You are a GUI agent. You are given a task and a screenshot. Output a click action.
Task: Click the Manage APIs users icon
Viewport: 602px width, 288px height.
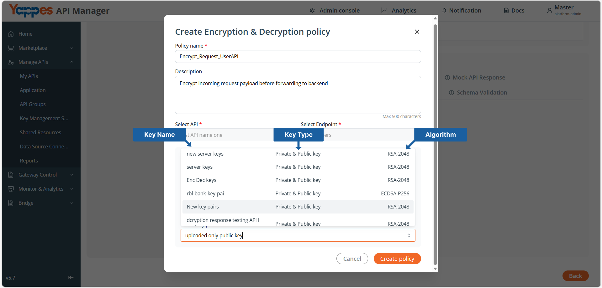pyautogui.click(x=11, y=62)
